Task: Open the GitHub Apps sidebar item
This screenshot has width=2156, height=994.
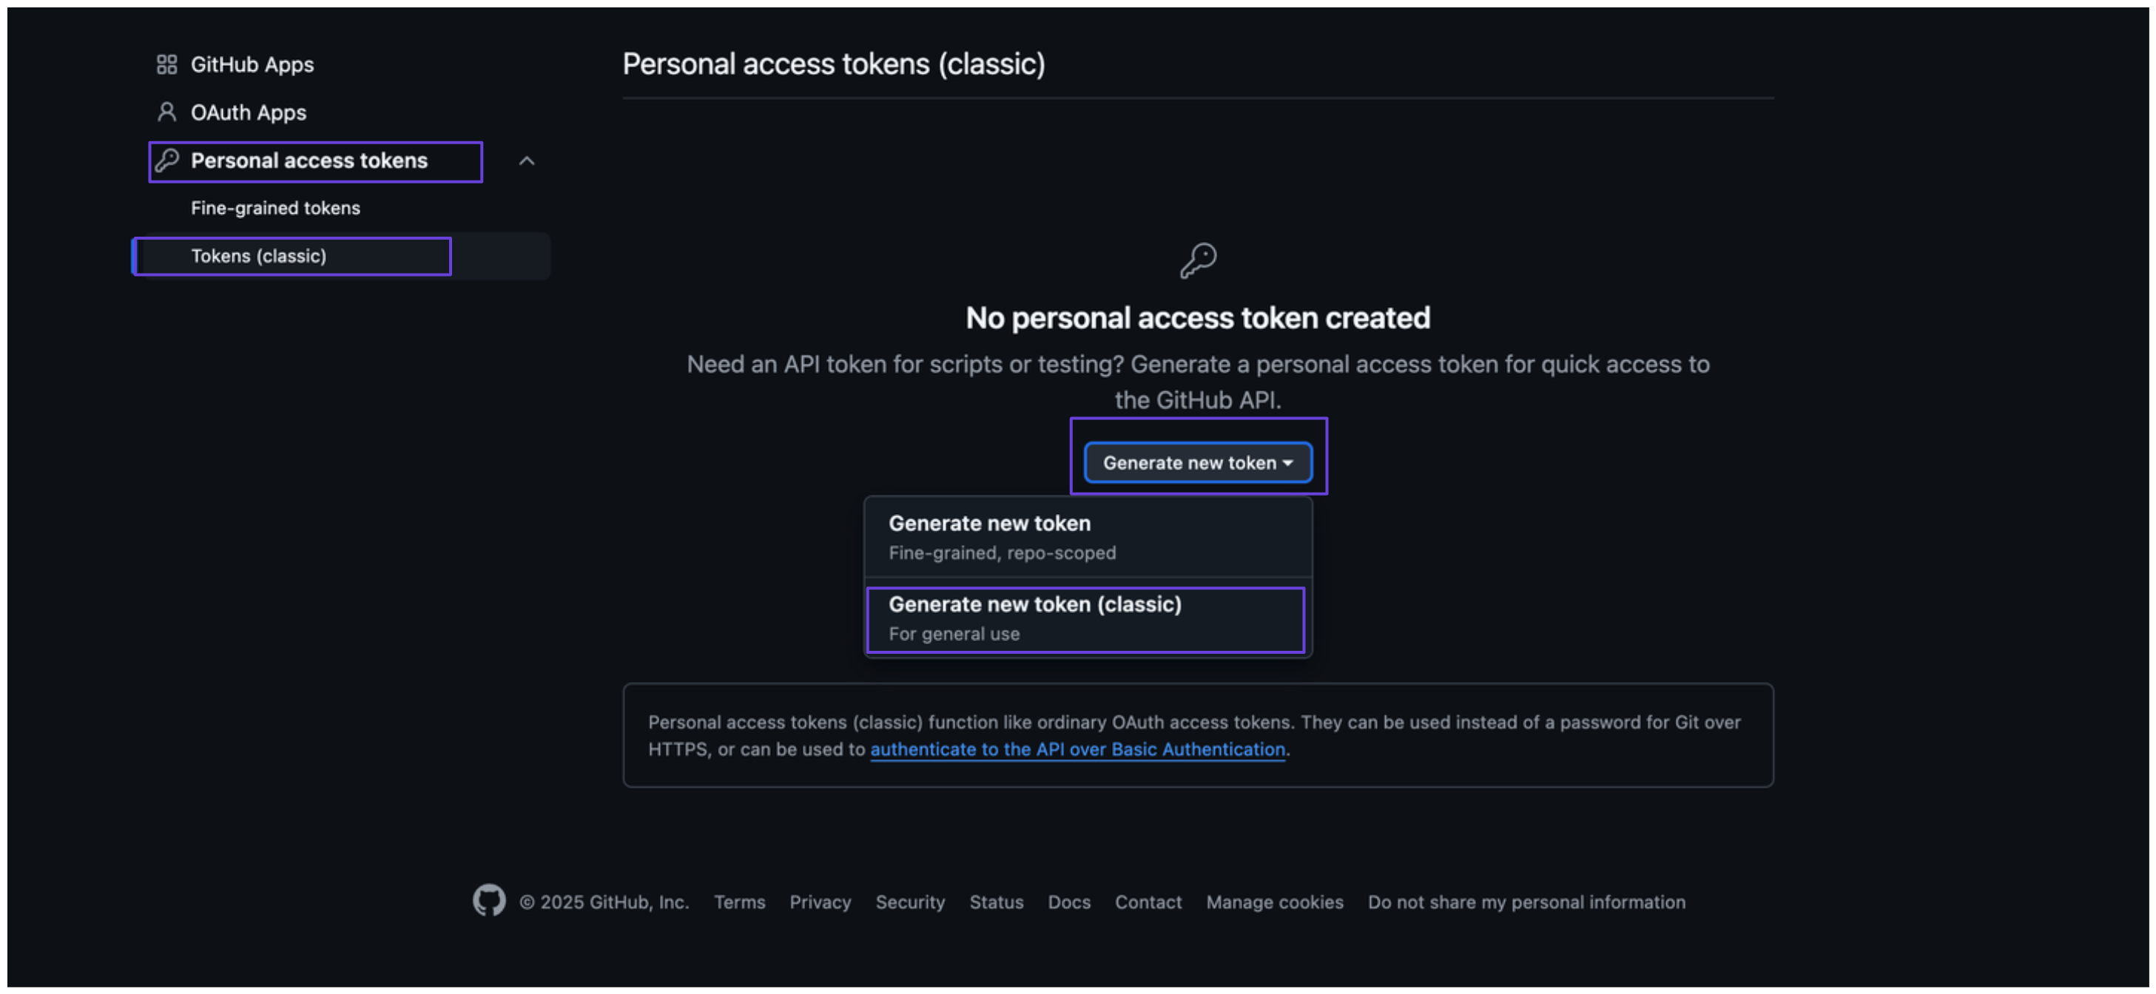Action: coord(252,64)
